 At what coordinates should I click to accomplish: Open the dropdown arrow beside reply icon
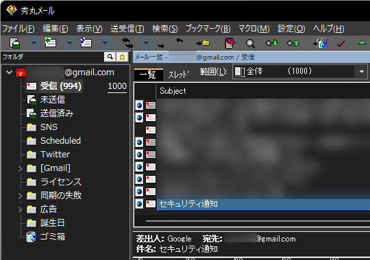pyautogui.click(x=69, y=43)
